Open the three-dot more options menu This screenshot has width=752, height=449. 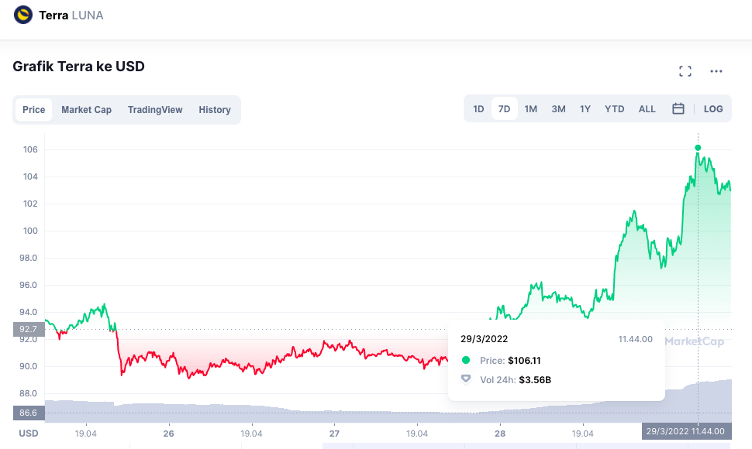click(716, 71)
